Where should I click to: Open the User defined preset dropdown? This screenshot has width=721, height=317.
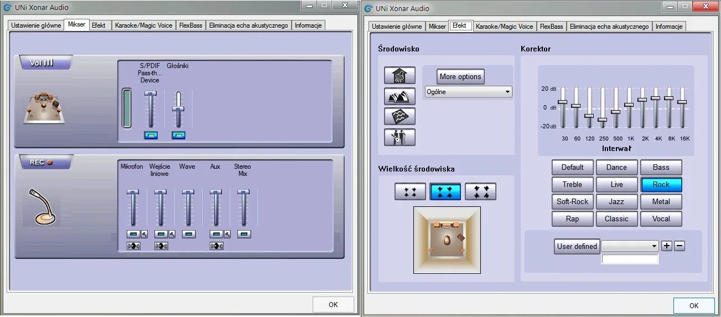click(x=630, y=246)
